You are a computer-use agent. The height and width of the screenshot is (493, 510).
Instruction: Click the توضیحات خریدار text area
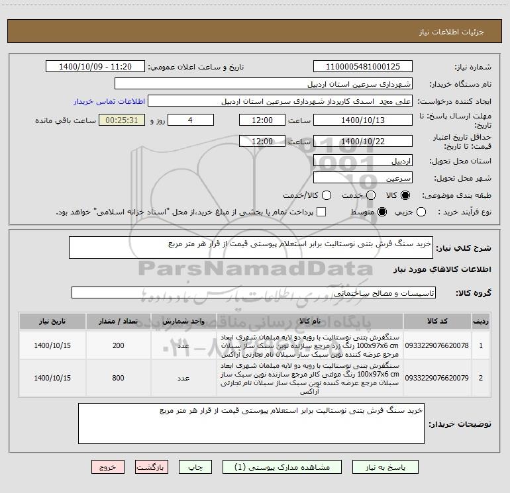pyautogui.click(x=251, y=424)
